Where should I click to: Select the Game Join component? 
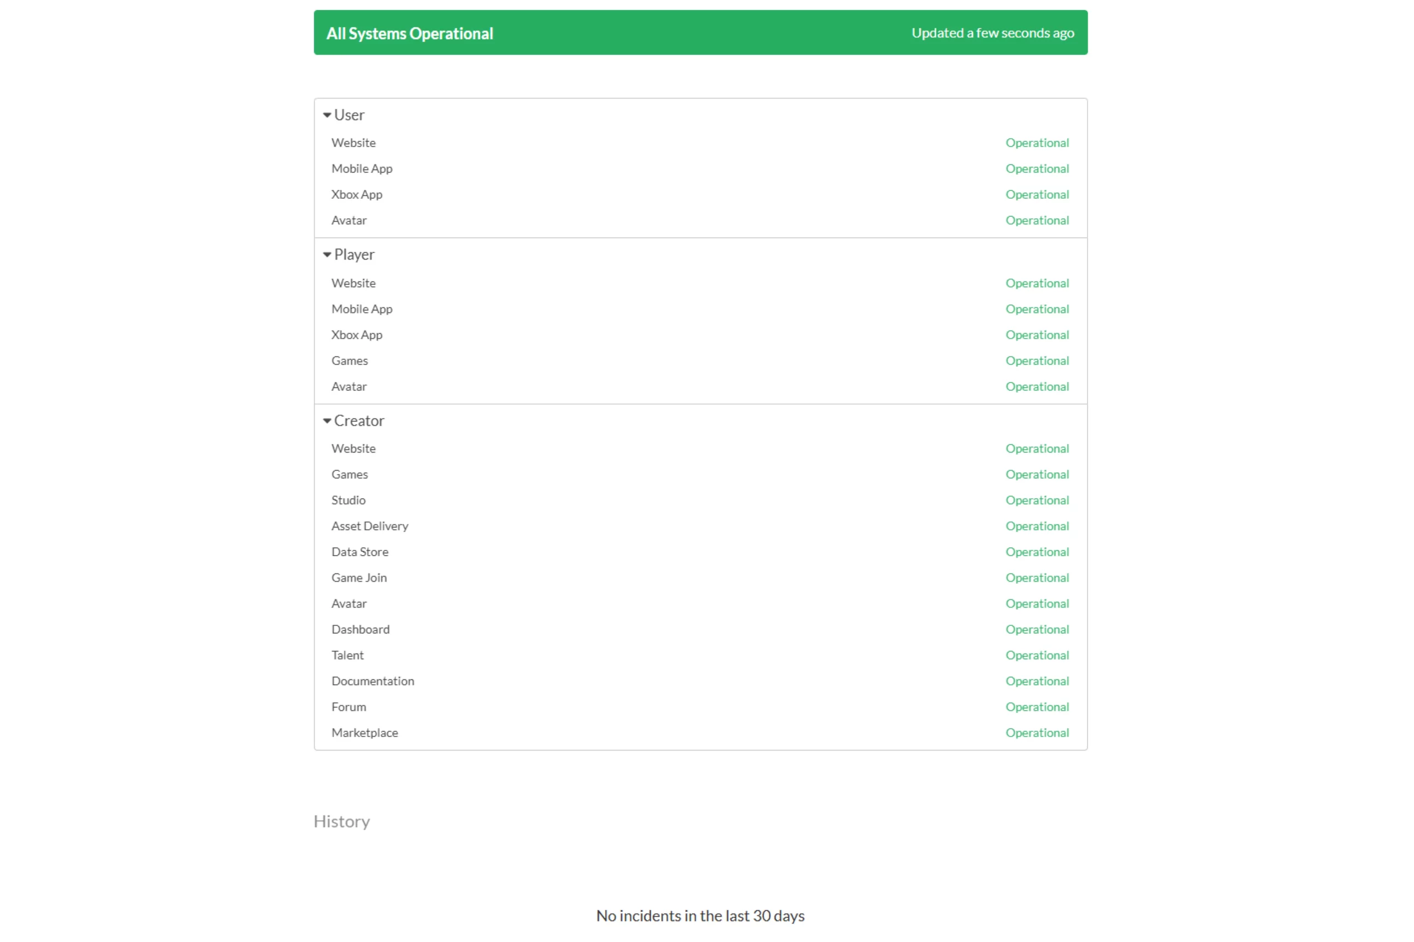click(359, 578)
